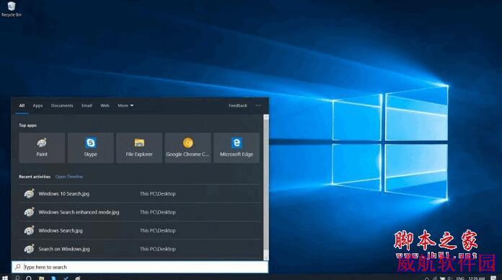
Task: Launch Google Chrome from Top apps
Action: coord(188,148)
